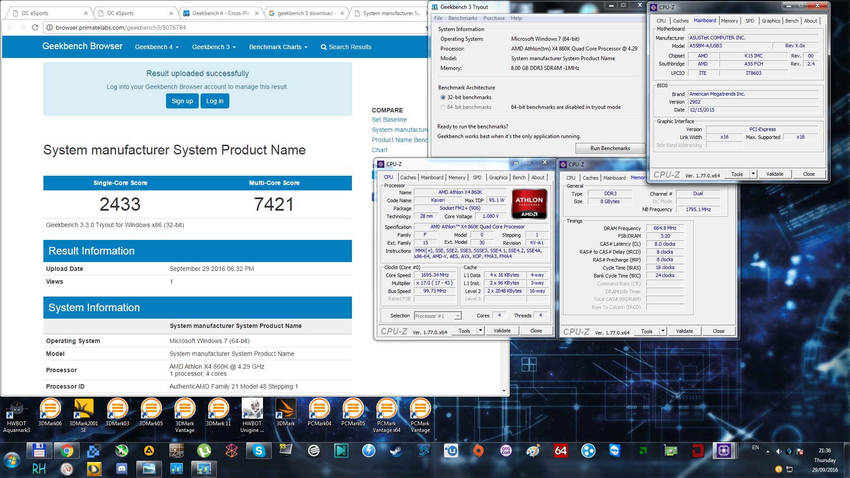Launch 3DMark2001 SE desktop shortcut

tap(84, 416)
